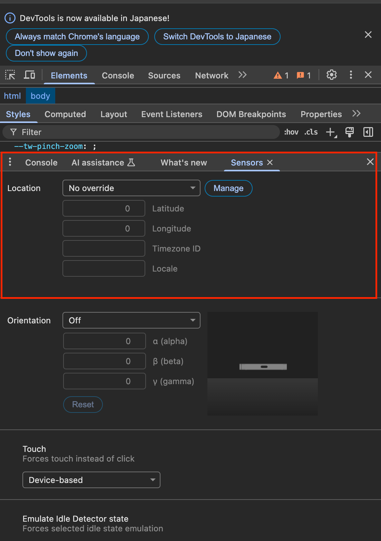Expand the Device-based touch dropdown
381x541 pixels.
(91, 480)
